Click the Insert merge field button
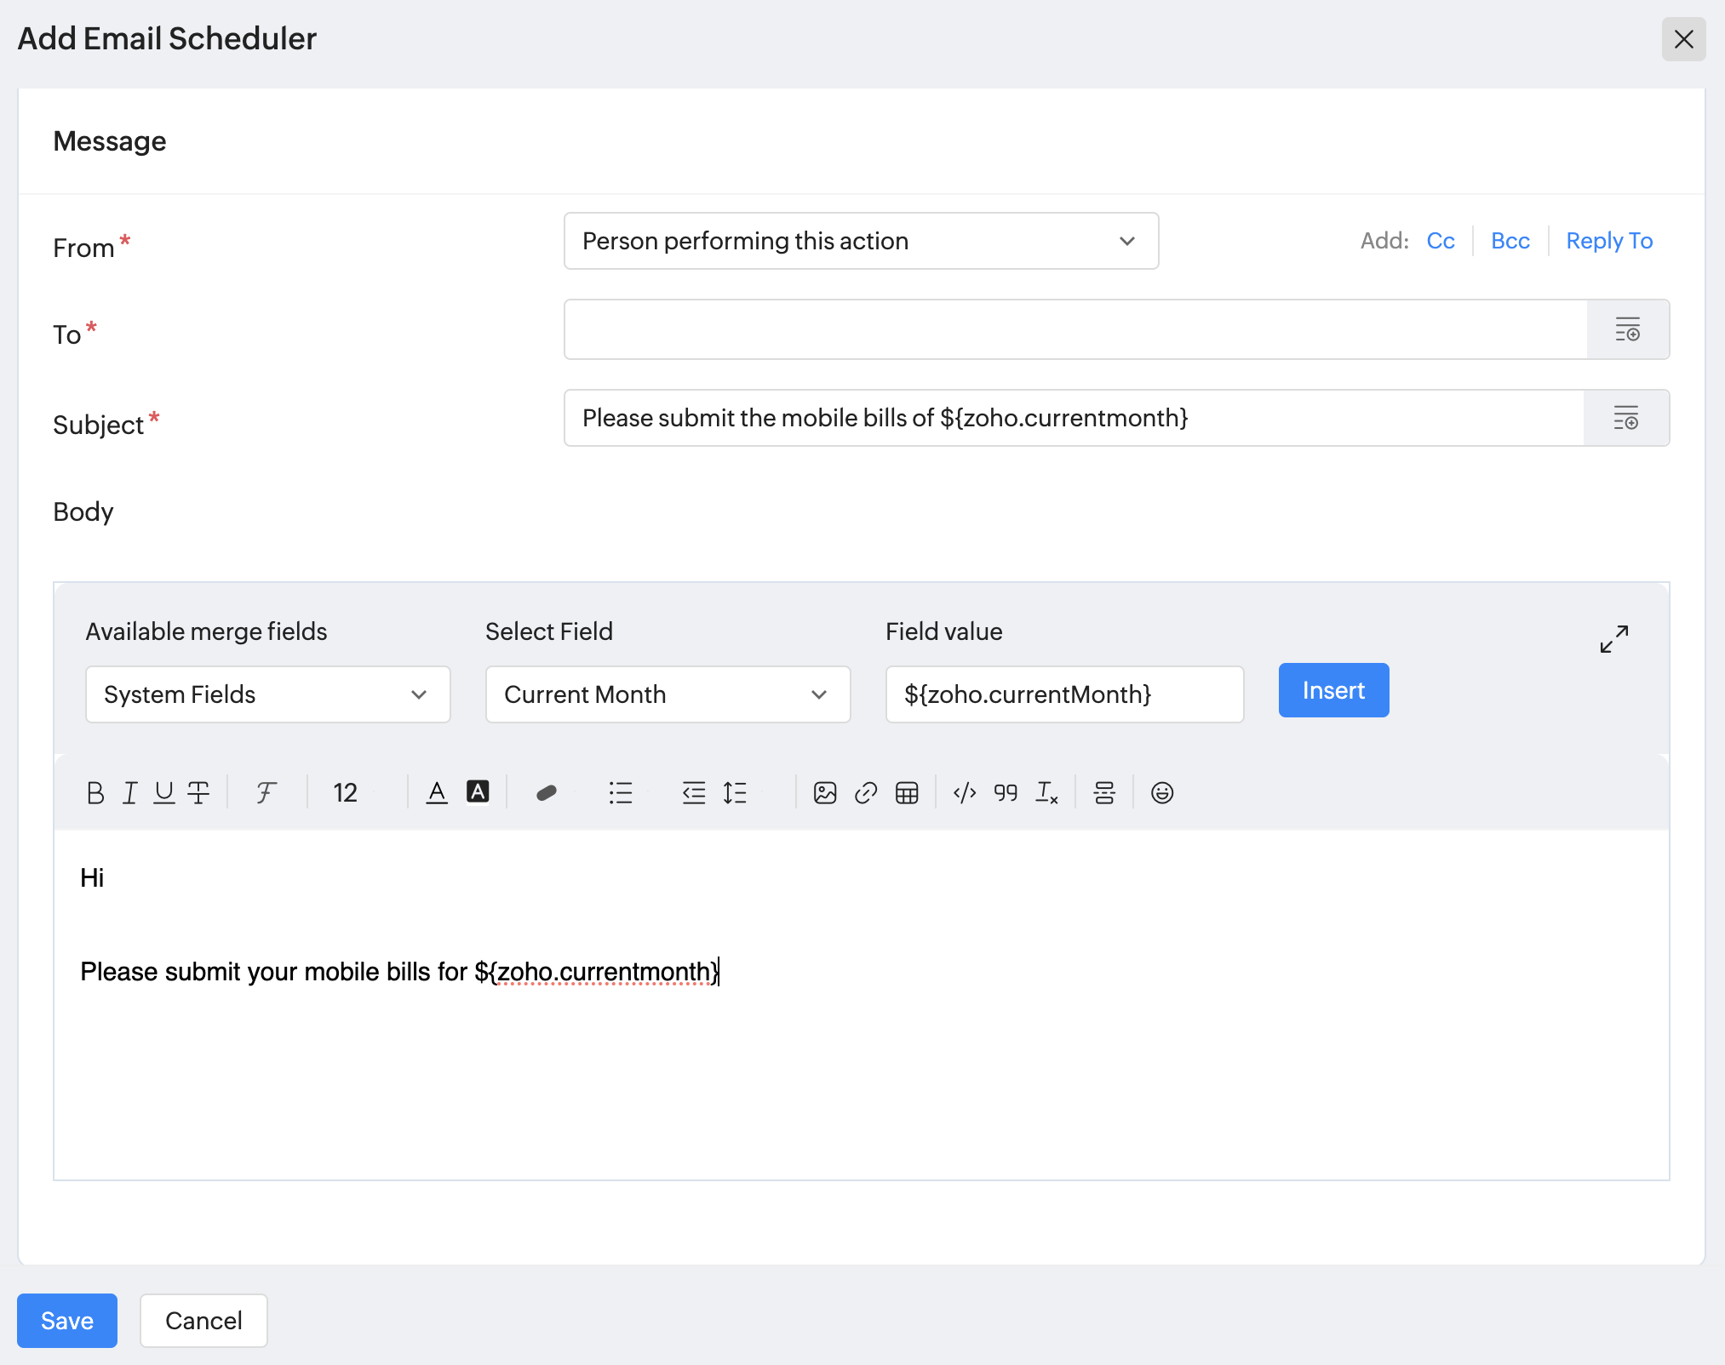 tap(1332, 690)
